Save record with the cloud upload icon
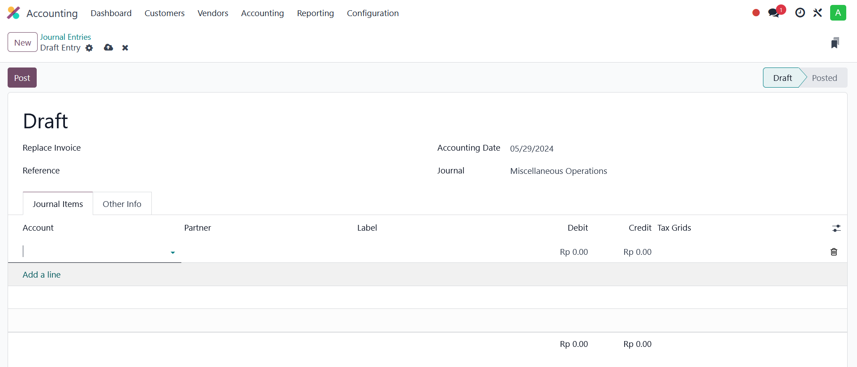 108,47
